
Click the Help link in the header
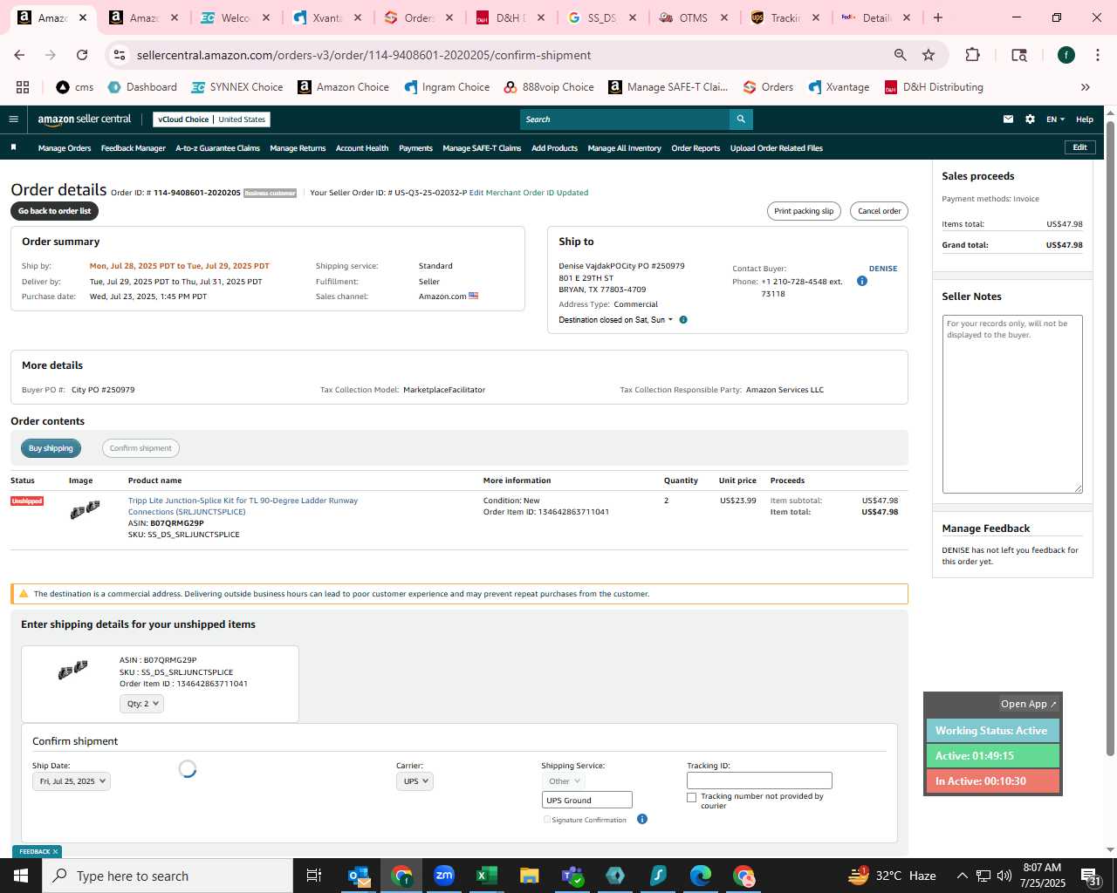(x=1085, y=119)
